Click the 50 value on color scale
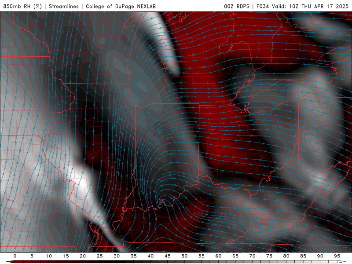 pos(184,256)
